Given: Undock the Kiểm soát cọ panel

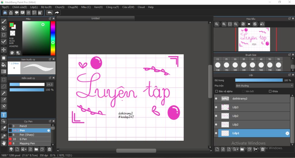Looking at the screenshot, I should 50,78.
